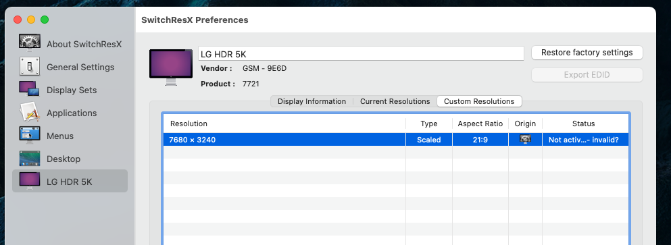The height and width of the screenshot is (245, 671).
Task: Select the Custom Resolutions tab
Action: 479,101
